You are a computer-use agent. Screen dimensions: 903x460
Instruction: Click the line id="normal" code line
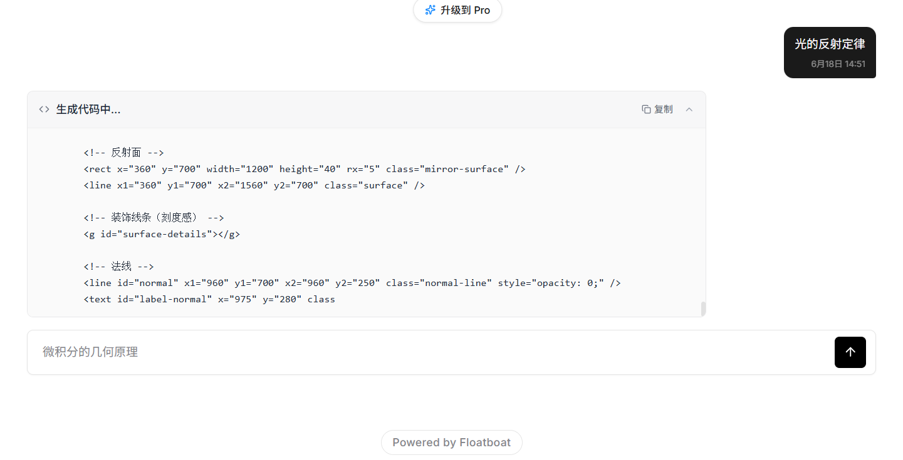click(x=352, y=283)
